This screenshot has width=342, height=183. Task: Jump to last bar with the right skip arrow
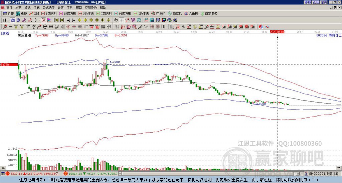(62, 20)
